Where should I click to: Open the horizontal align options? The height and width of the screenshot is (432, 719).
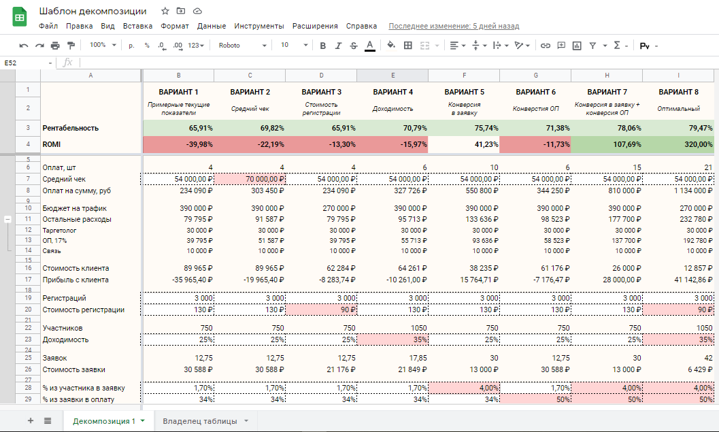(456, 46)
